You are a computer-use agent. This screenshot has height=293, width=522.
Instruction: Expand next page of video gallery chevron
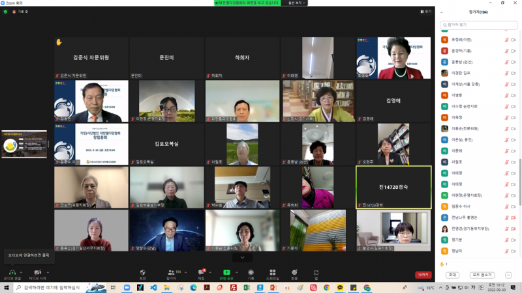point(242,257)
